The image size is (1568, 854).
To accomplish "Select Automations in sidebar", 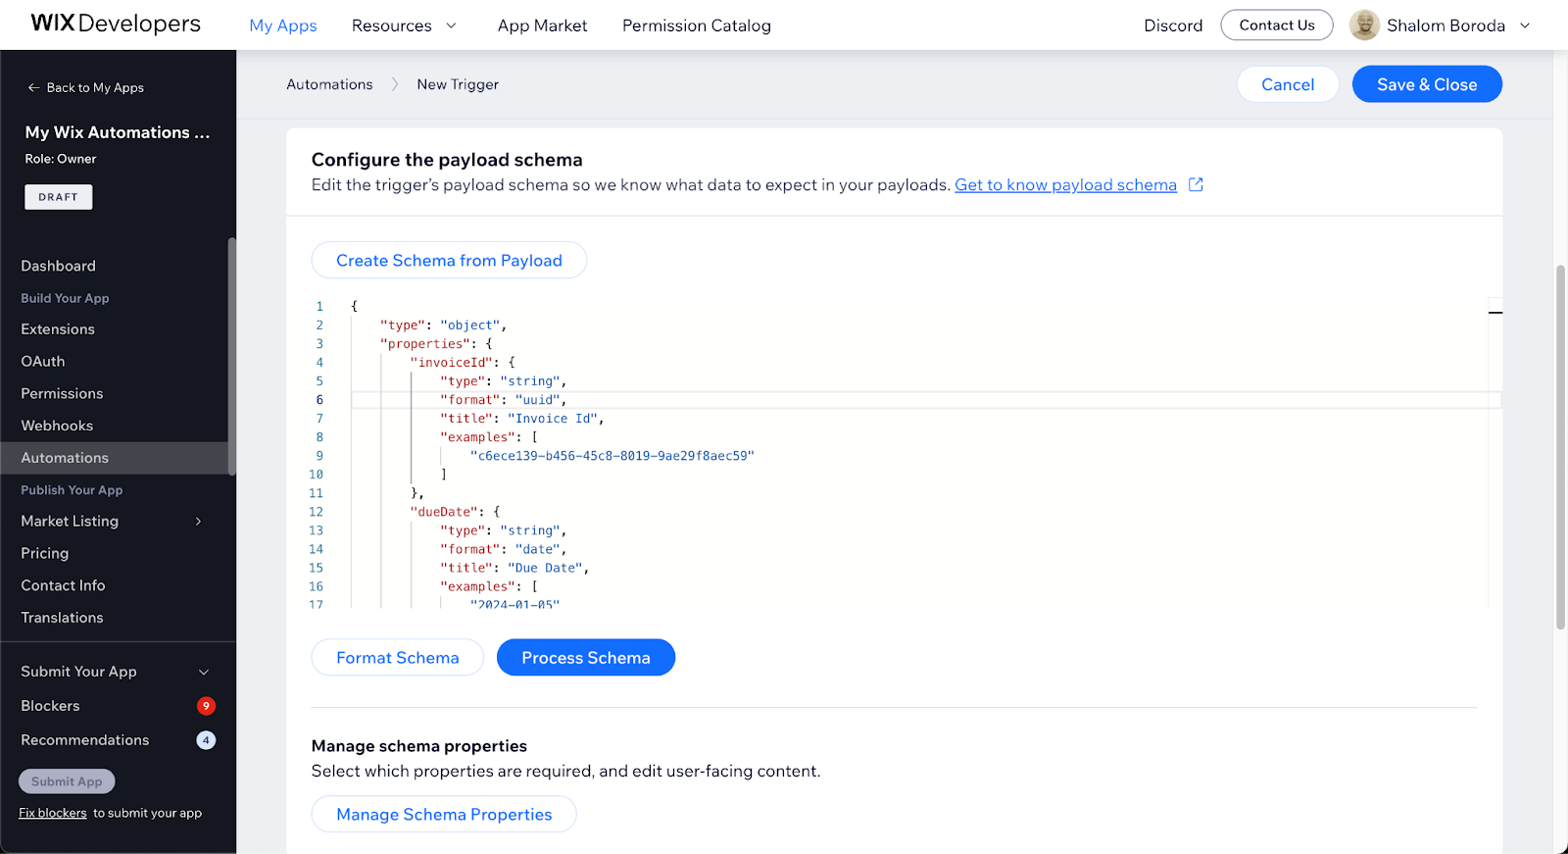I will coord(114,458).
